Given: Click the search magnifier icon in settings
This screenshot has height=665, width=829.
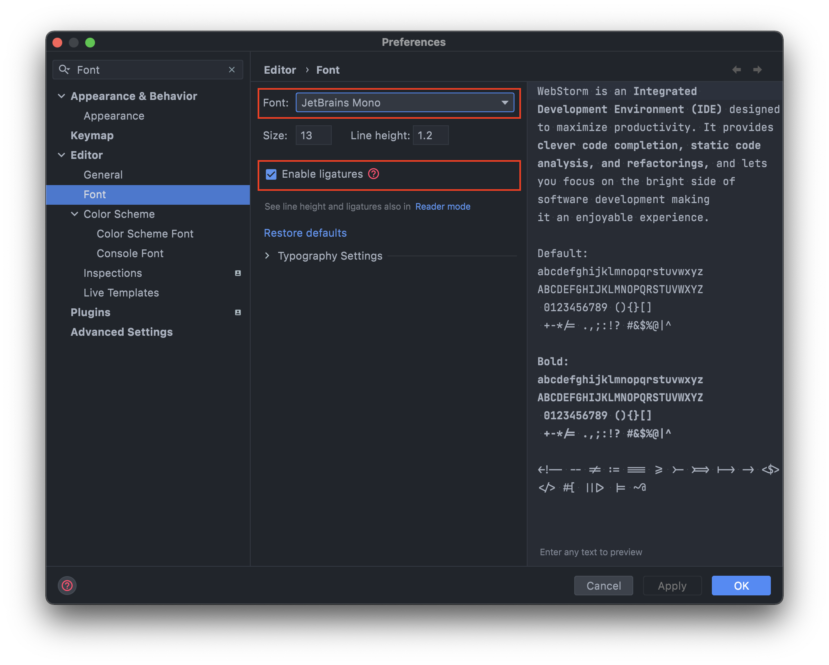Looking at the screenshot, I should coord(64,70).
